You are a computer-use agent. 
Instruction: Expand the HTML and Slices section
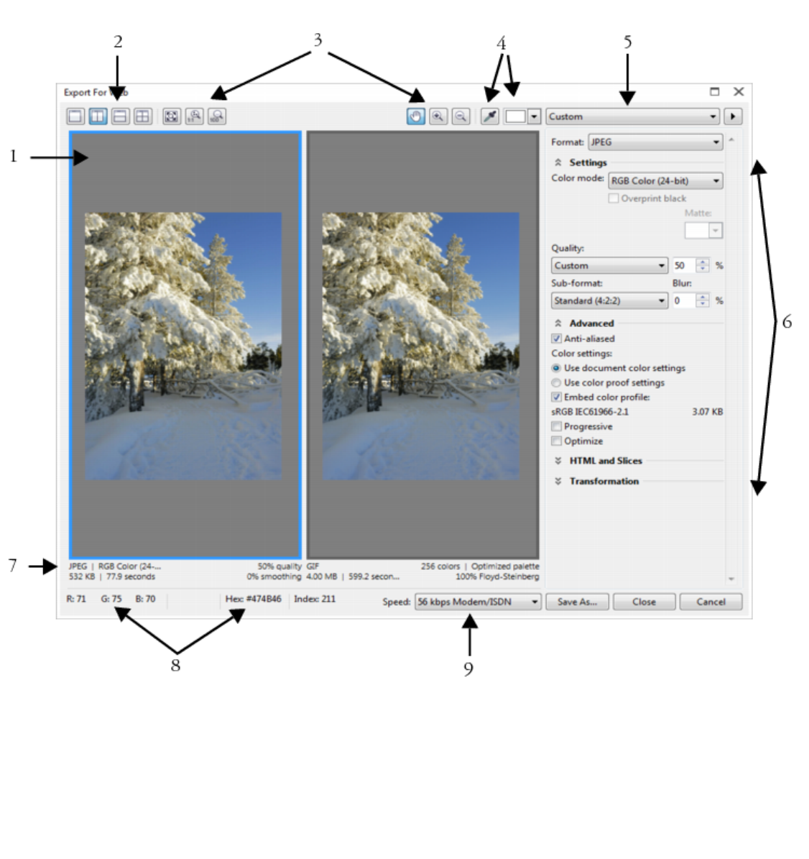pyautogui.click(x=558, y=461)
